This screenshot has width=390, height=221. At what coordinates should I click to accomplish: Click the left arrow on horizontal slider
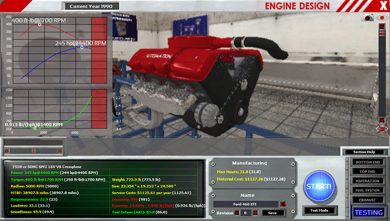point(7,150)
